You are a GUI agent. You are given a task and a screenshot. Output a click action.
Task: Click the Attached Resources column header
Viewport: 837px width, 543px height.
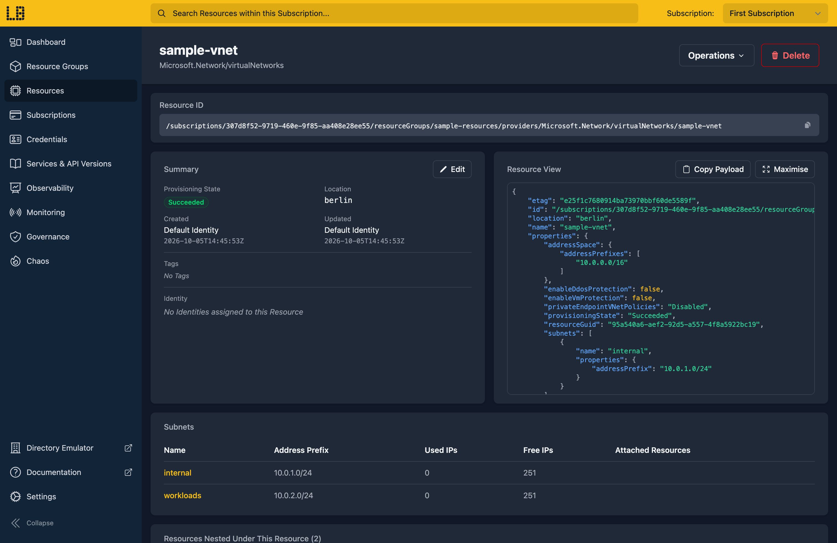coord(652,450)
